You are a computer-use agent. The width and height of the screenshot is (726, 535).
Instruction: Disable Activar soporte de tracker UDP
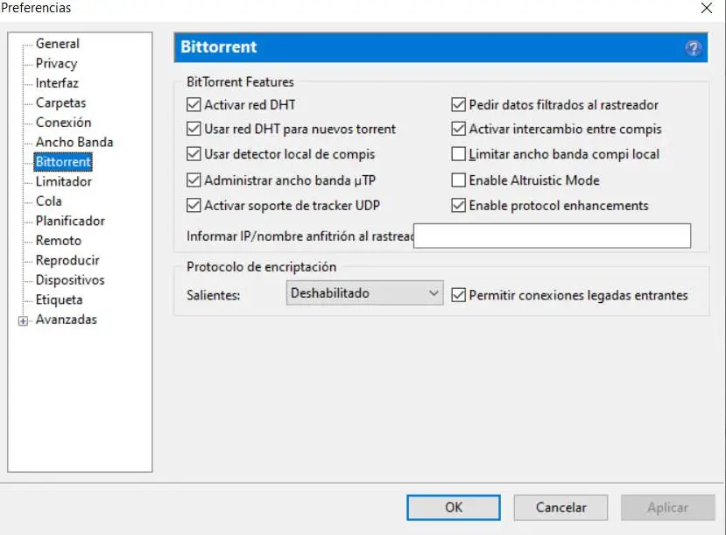(x=194, y=207)
